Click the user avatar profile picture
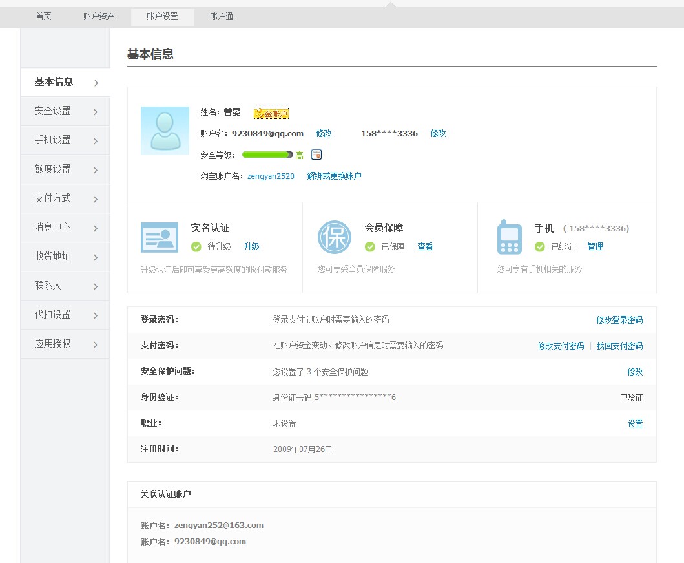 [x=165, y=131]
